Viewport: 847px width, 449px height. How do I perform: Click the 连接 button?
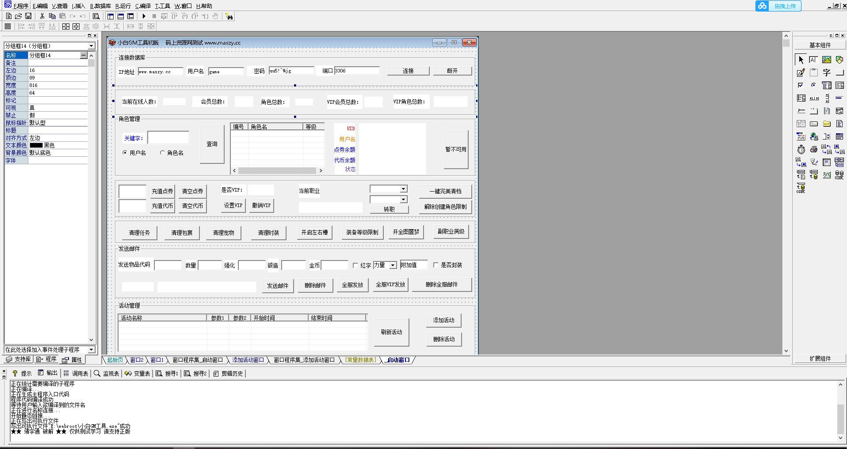tap(408, 71)
